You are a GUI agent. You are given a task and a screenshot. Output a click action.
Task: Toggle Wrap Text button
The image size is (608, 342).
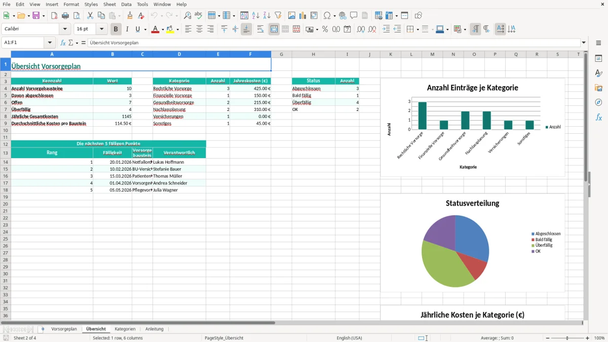(260, 29)
